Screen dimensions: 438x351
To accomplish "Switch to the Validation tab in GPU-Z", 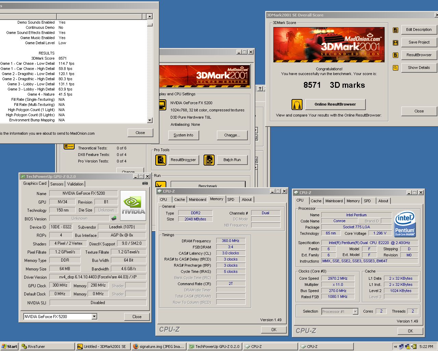I will tap(75, 184).
